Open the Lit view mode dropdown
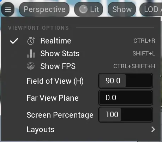Viewport: 162px width, 142px height. tap(89, 9)
